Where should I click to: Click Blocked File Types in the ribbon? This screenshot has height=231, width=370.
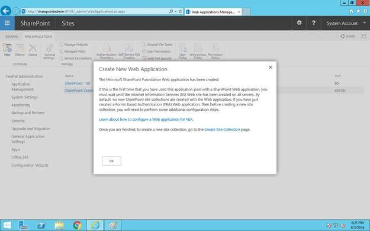click(x=157, y=44)
